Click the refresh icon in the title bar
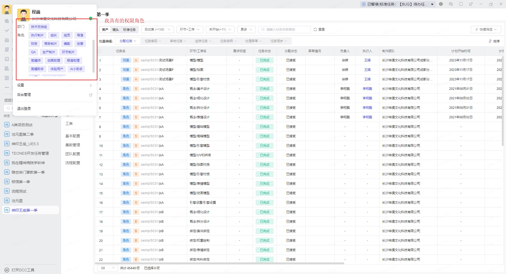 coord(461,4)
